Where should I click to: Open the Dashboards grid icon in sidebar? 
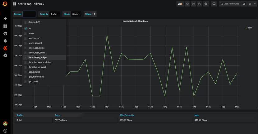tap(5, 26)
